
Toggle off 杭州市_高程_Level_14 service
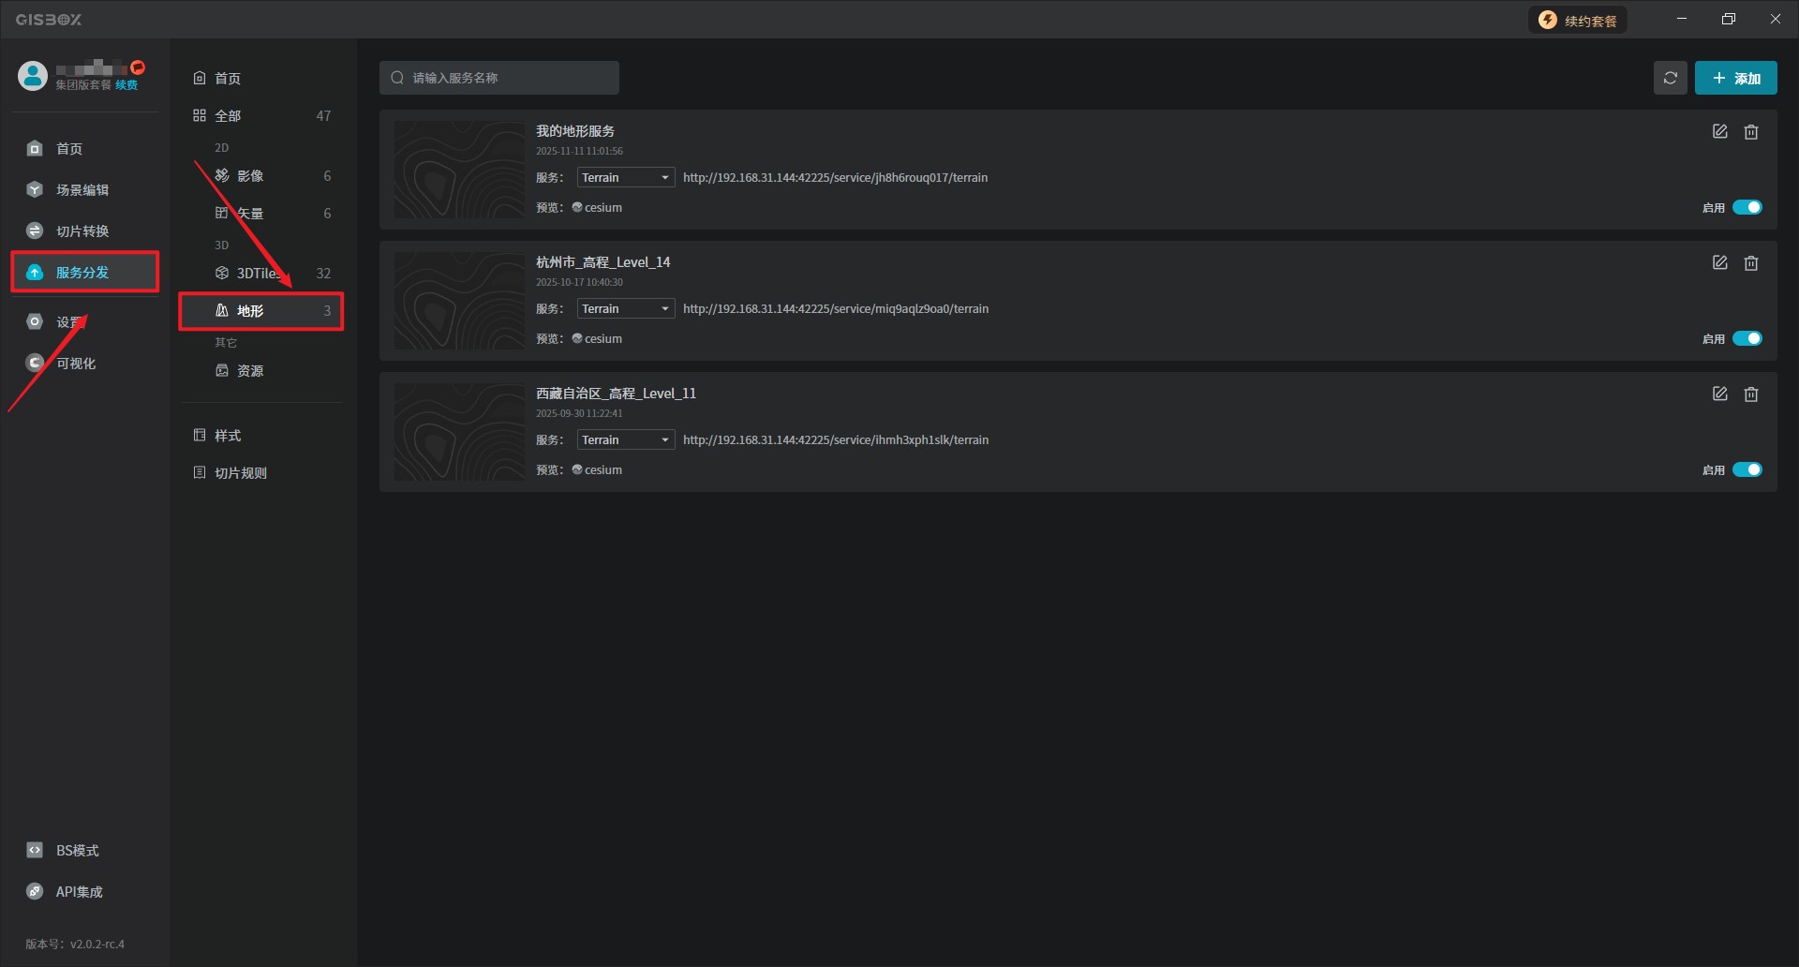(1747, 338)
